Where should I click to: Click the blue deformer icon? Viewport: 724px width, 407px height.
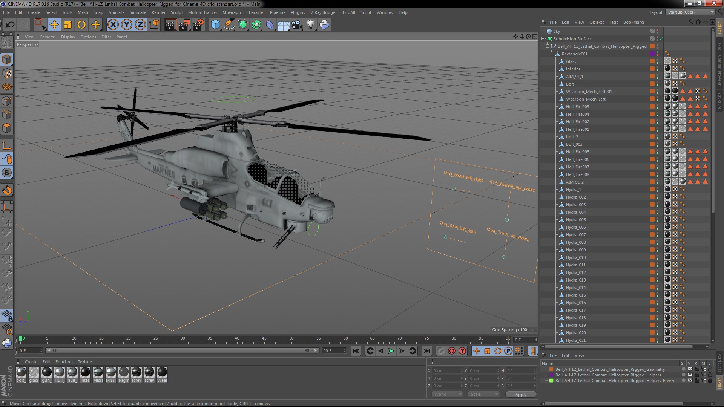270,25
